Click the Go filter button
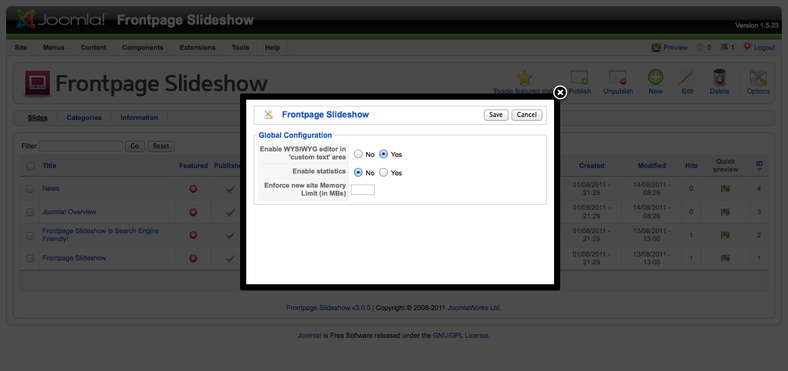Screen dimensions: 788x371 (x=135, y=146)
